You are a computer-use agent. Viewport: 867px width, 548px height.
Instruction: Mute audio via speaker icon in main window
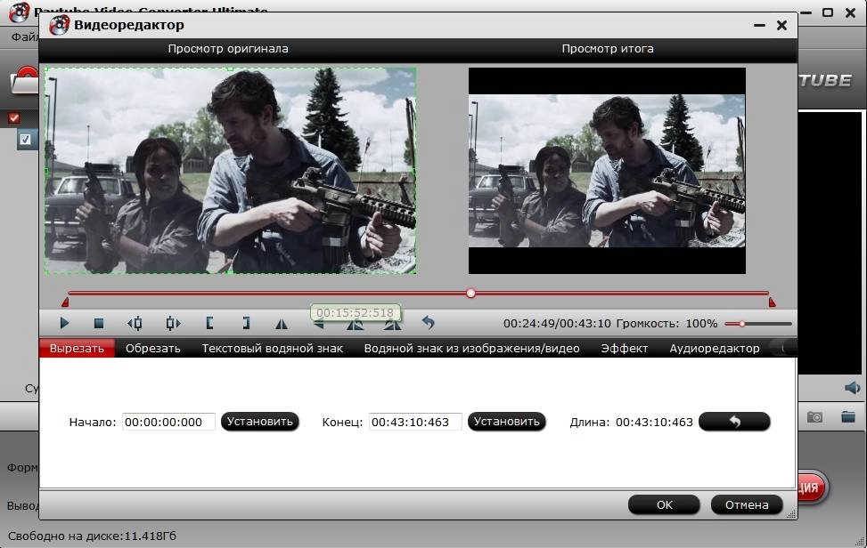pyautogui.click(x=852, y=388)
